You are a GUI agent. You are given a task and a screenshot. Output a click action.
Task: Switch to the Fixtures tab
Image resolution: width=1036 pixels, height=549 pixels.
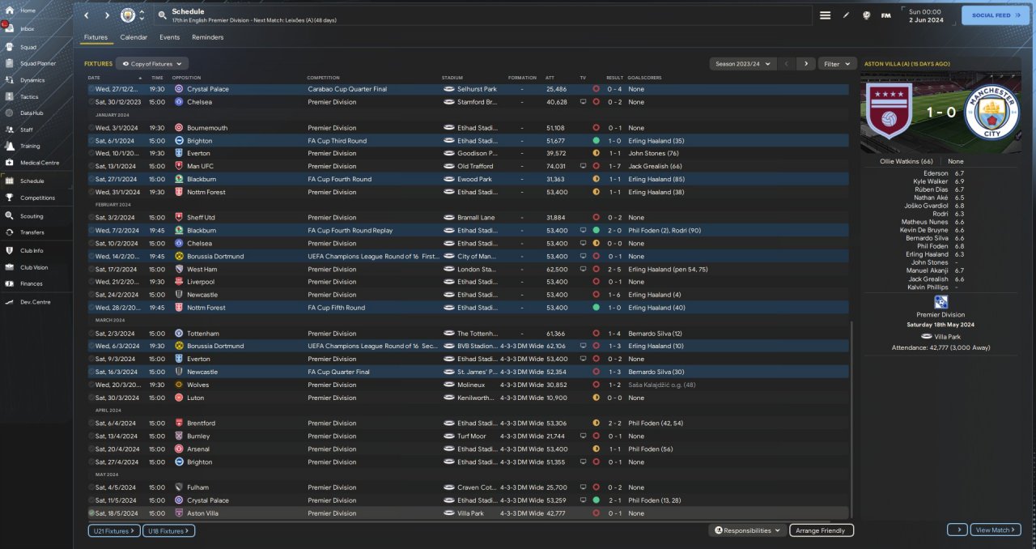pyautogui.click(x=96, y=37)
